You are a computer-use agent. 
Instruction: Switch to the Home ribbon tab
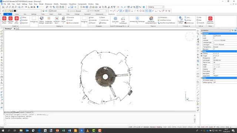tap(17, 14)
